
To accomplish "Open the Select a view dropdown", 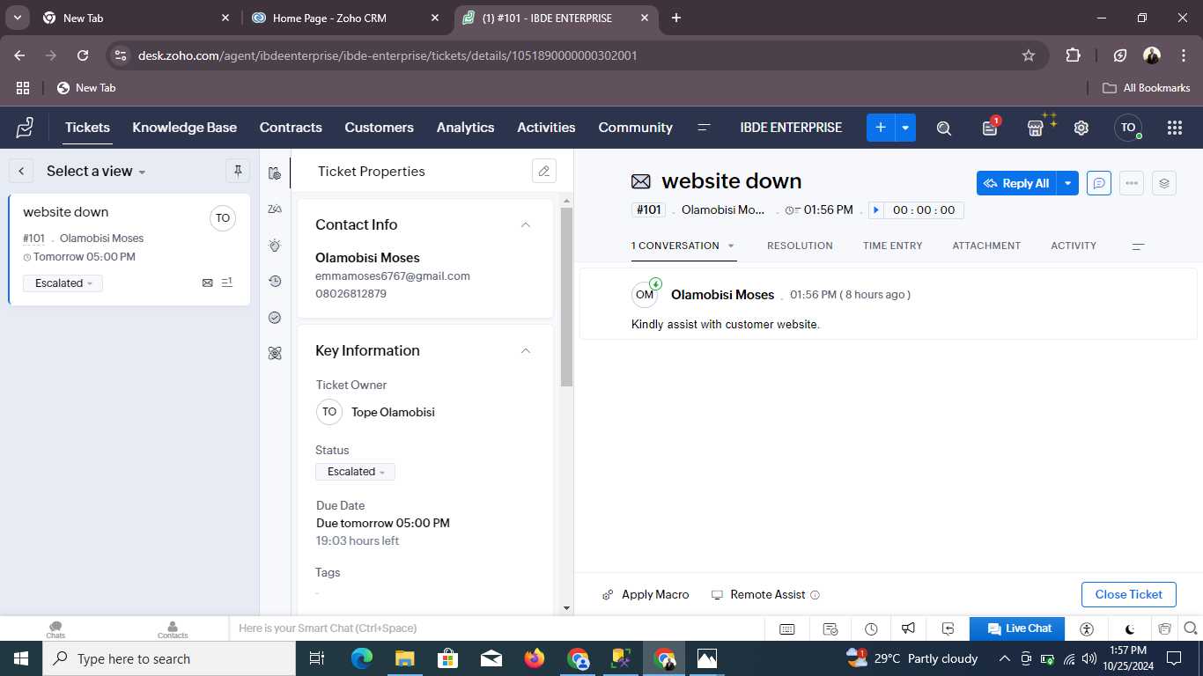I will pyautogui.click(x=96, y=171).
